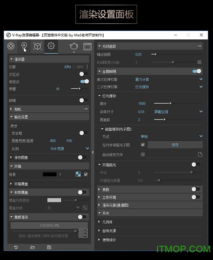Click the open folder load settings icon
The height and width of the screenshot is (260, 213).
coord(33,247)
